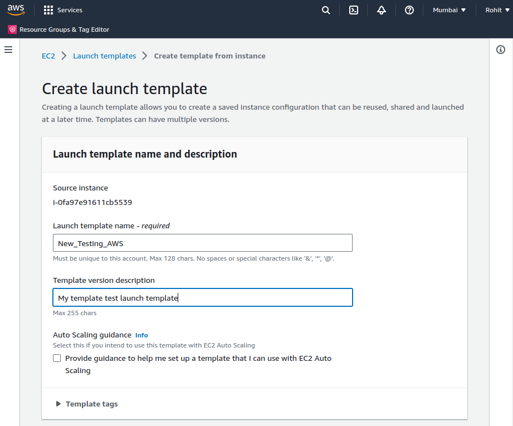Click the 'Create launch template' page heading
This screenshot has height=426, width=513.
[124, 89]
